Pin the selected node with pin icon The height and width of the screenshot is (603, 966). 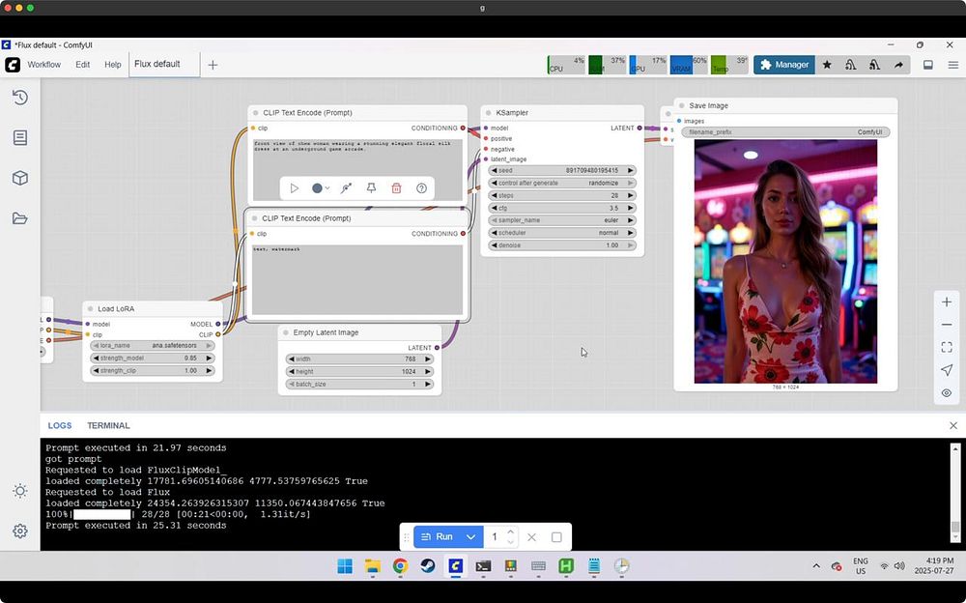(x=371, y=188)
